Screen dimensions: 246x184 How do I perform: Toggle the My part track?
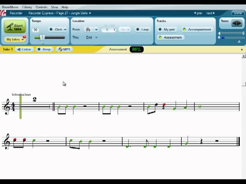pyautogui.click(x=167, y=30)
